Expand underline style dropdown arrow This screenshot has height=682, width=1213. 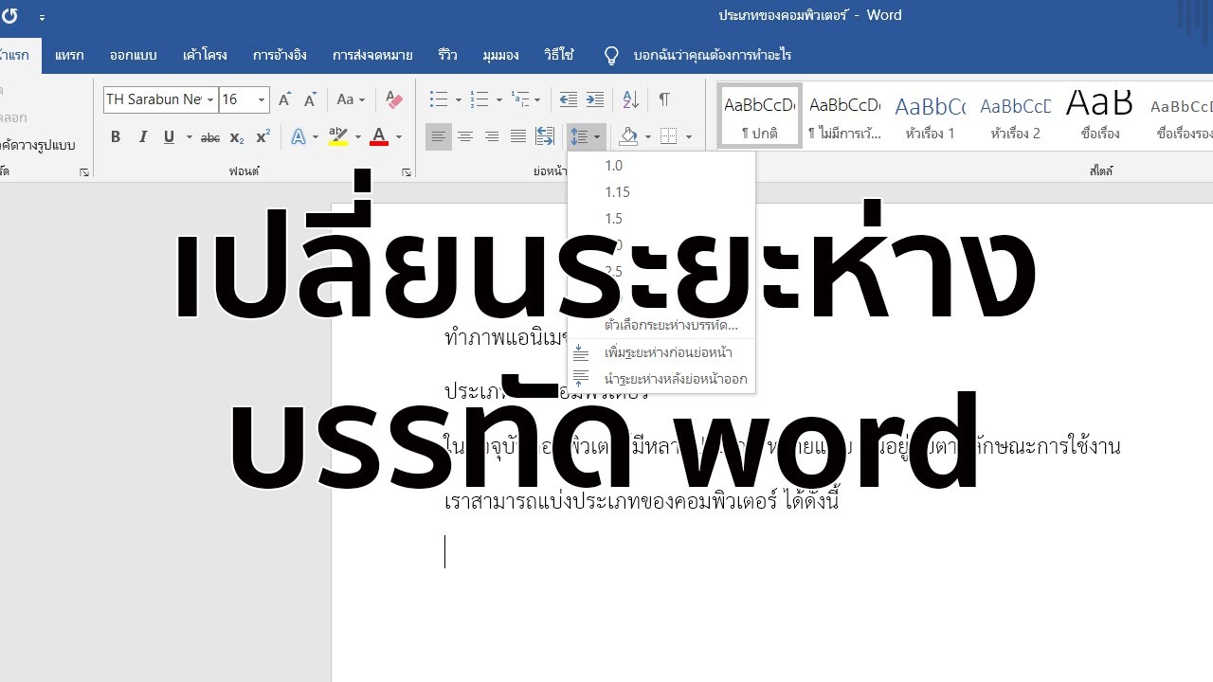coord(190,137)
